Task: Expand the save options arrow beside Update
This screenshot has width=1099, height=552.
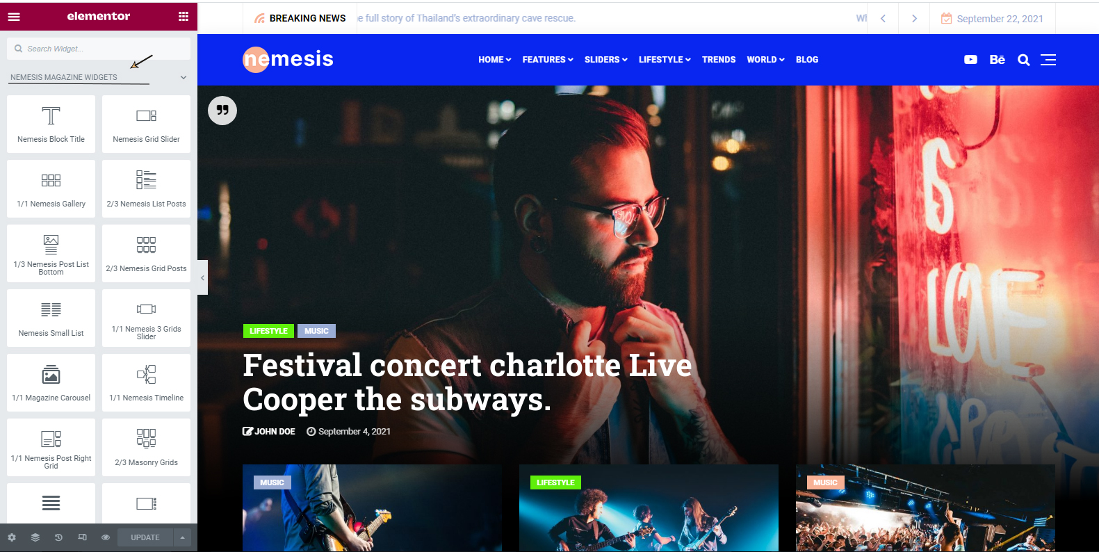Action: (183, 537)
